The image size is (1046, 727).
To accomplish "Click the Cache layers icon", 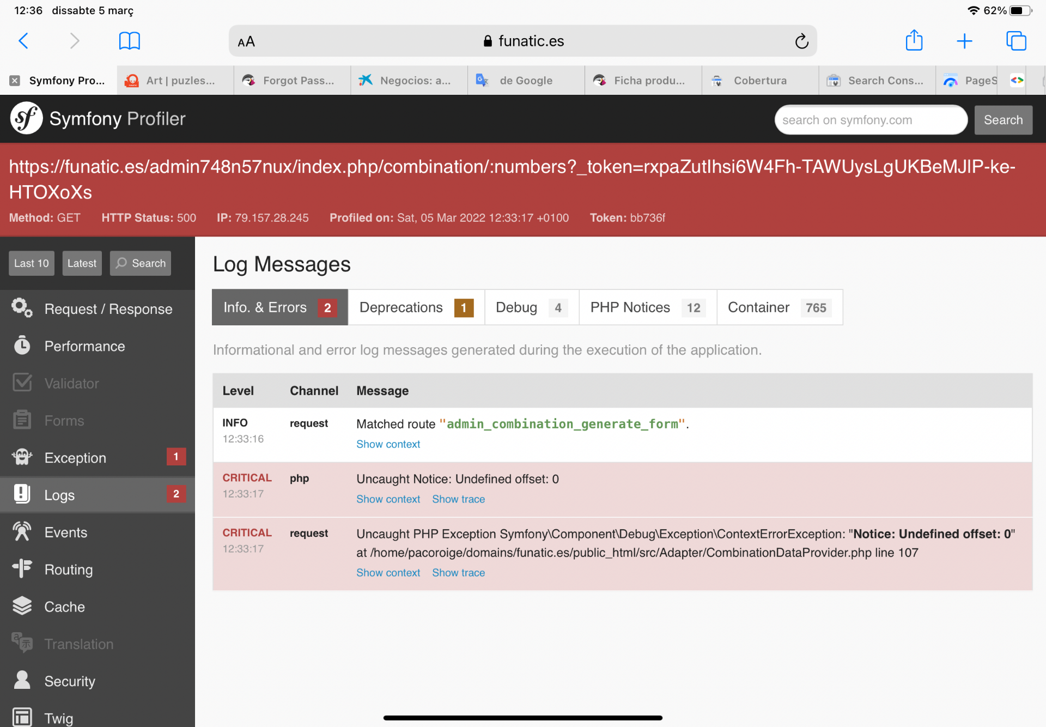I will click(22, 606).
